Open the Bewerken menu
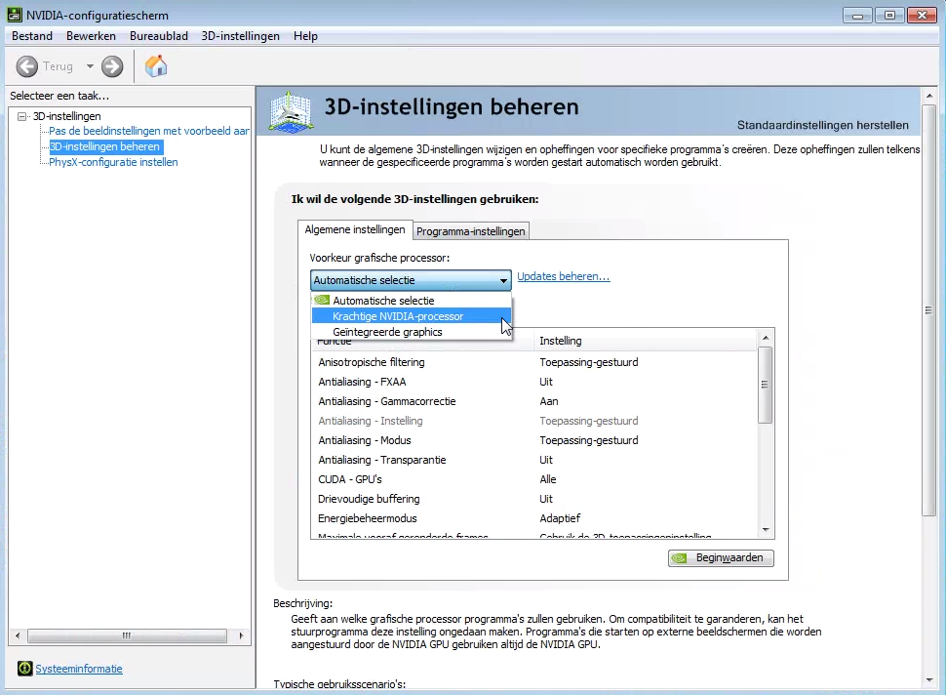946x695 pixels. pos(91,36)
